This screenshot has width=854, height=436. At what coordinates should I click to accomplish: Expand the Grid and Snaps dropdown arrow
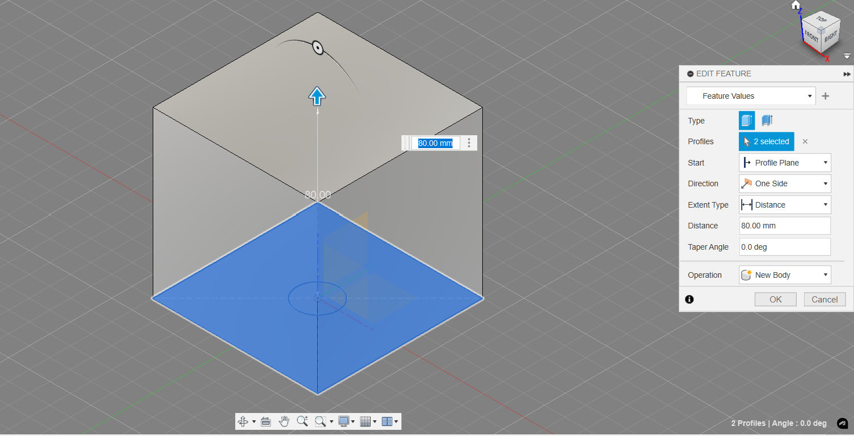coord(375,421)
